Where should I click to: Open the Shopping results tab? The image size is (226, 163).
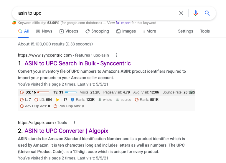97,31
